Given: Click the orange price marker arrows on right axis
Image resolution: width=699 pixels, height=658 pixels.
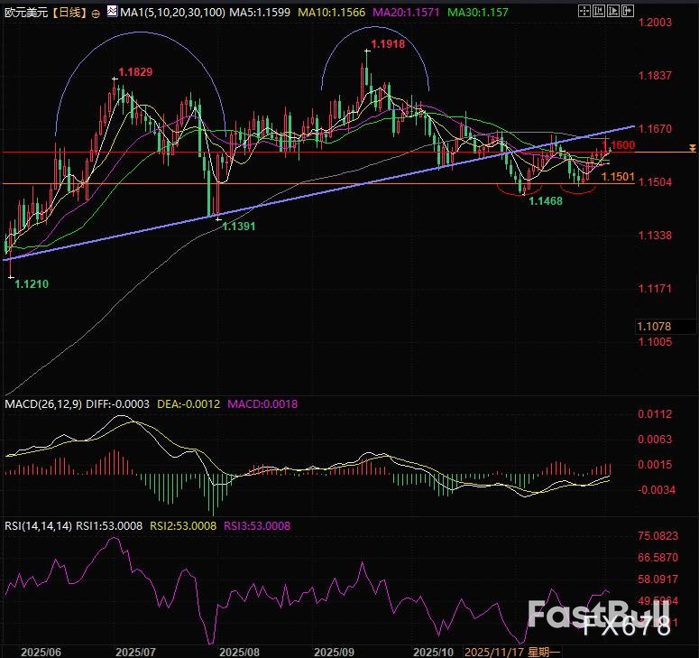Looking at the screenshot, I should click(691, 146).
